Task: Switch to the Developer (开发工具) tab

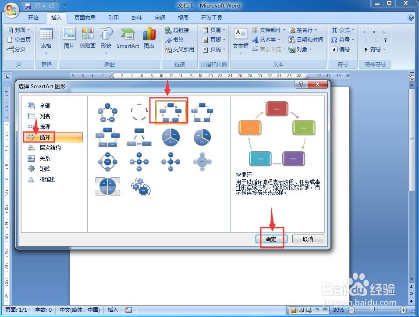Action: 212,18
